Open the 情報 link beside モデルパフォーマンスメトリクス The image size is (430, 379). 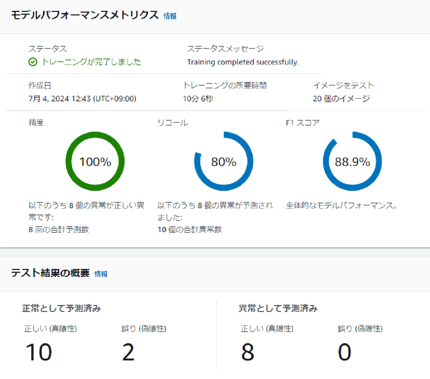pyautogui.click(x=170, y=16)
